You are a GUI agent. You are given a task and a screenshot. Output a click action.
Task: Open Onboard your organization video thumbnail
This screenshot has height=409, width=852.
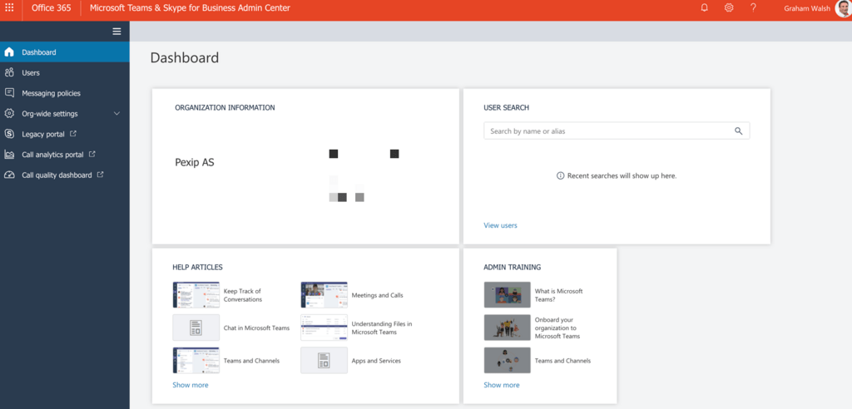coord(507,328)
